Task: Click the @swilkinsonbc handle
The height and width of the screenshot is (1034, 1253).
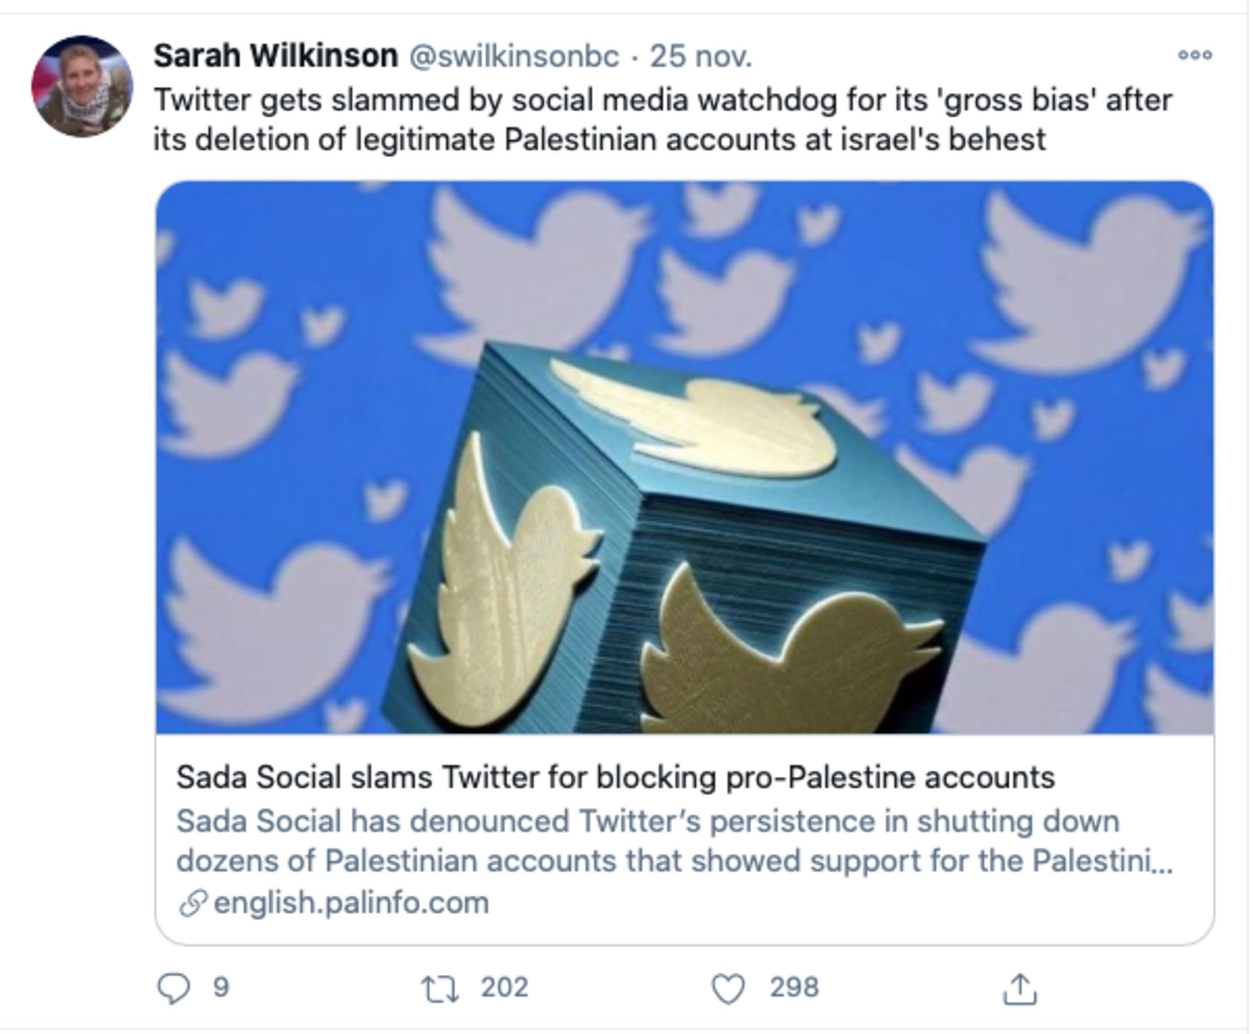Action: click(x=514, y=56)
